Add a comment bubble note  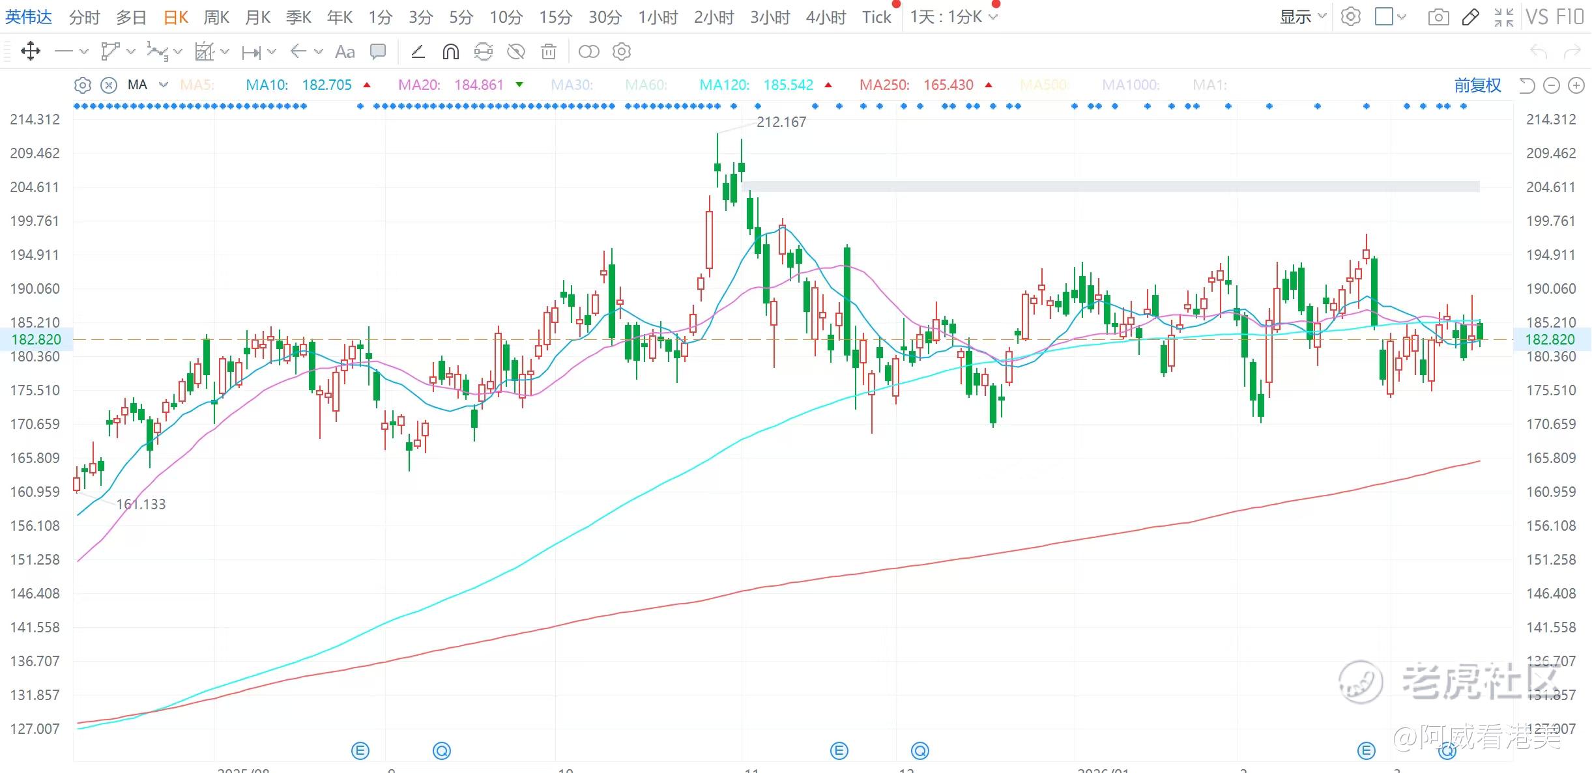coord(378,51)
